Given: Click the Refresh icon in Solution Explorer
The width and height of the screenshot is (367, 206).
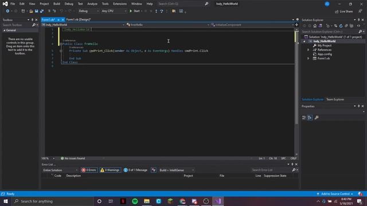Looking at the screenshot, I should coord(341,26).
